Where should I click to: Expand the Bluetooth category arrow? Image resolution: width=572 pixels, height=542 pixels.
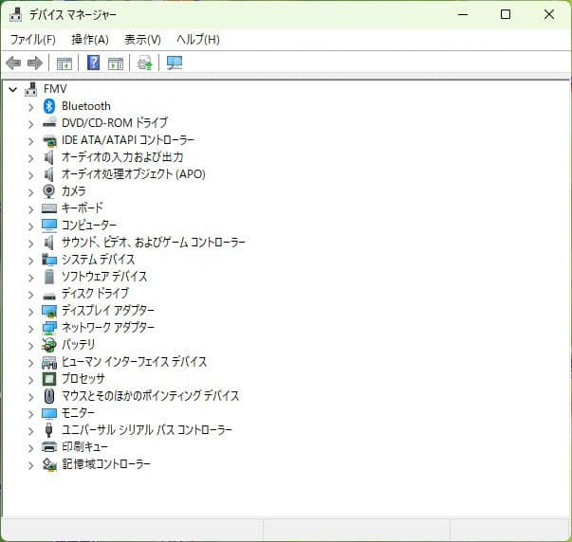(x=31, y=107)
